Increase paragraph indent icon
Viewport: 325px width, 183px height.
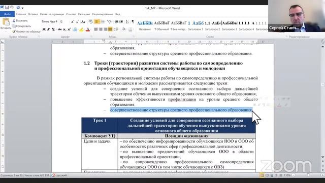pos(121,21)
